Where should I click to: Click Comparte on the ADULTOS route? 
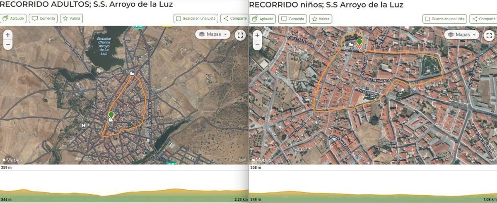[x=234, y=19]
